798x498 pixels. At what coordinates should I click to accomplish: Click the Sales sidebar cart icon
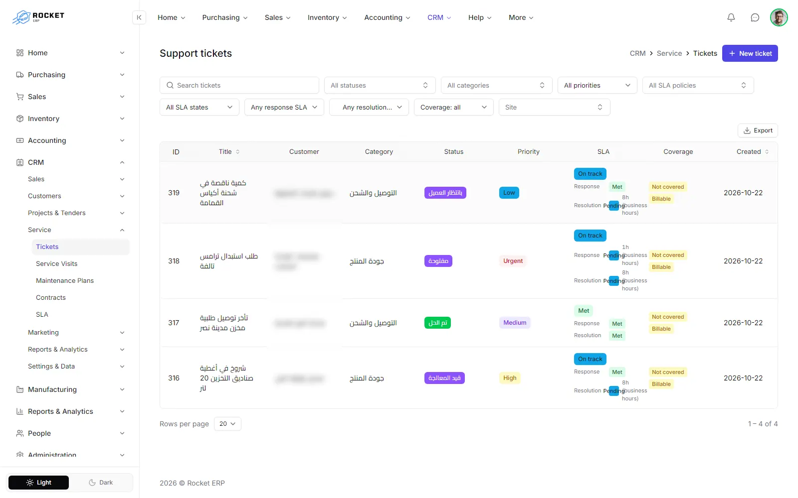click(20, 97)
